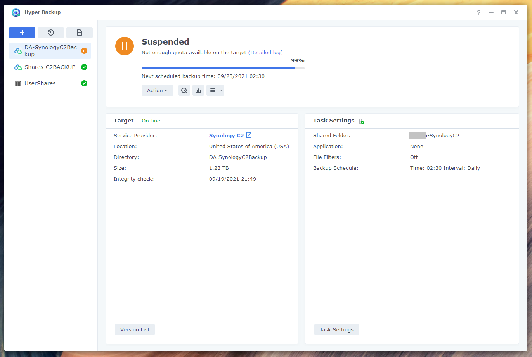This screenshot has width=532, height=357.
Task: Click location United States of America (USA)
Action: pyautogui.click(x=249, y=146)
